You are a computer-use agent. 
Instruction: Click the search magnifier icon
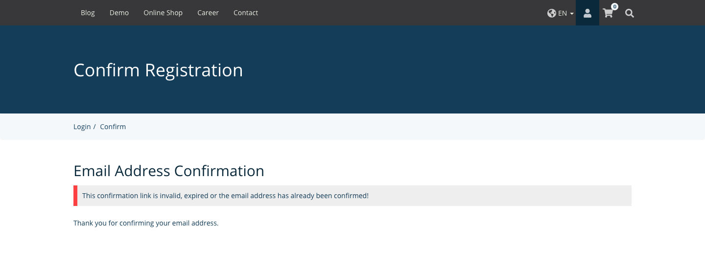(630, 13)
